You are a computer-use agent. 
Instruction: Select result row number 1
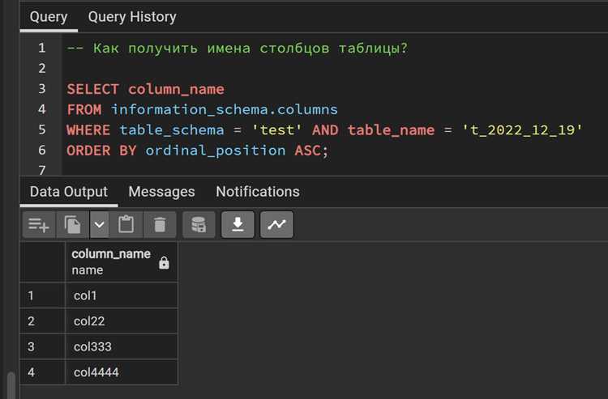(43, 295)
